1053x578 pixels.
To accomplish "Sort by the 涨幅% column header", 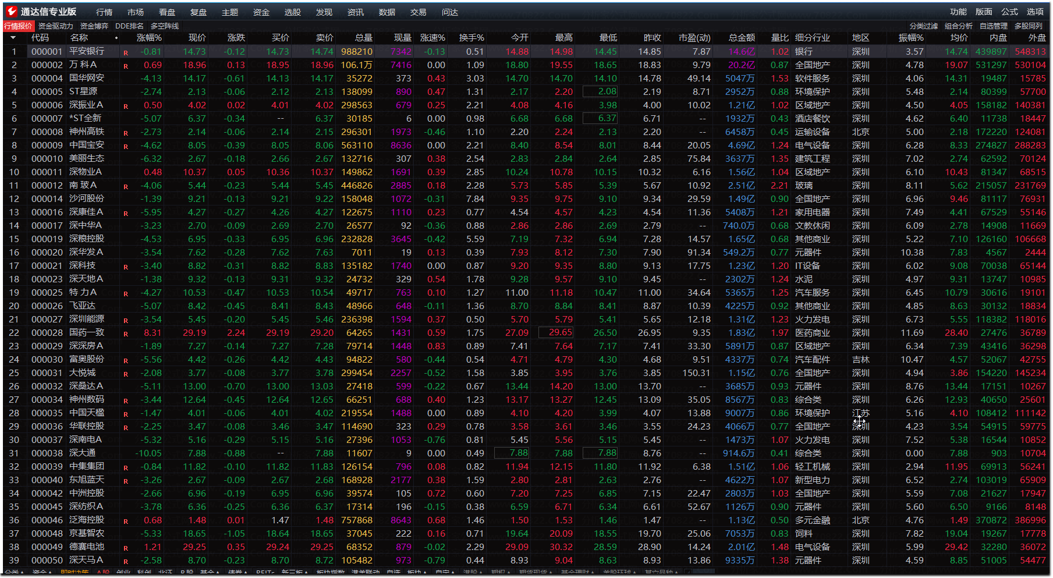I will pos(149,38).
